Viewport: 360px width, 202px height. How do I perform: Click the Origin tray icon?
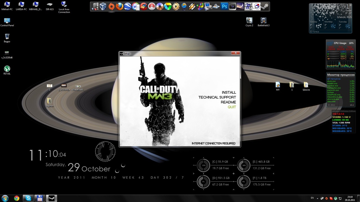[327, 198]
